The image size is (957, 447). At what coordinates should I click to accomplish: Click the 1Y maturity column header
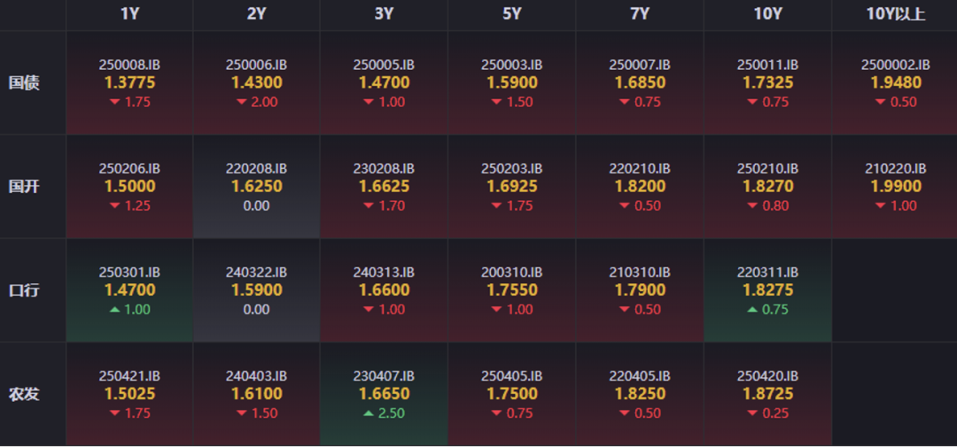(129, 14)
